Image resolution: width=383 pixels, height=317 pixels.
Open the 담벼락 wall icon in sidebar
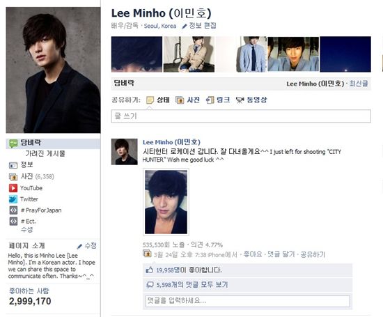click(13, 144)
